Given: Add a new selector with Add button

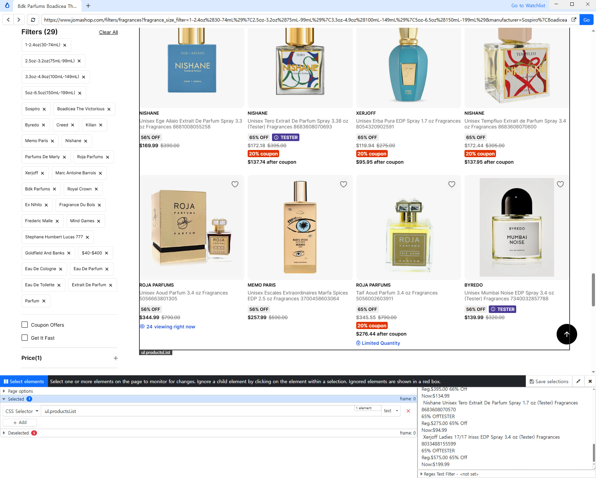Looking at the screenshot, I should coord(20,423).
